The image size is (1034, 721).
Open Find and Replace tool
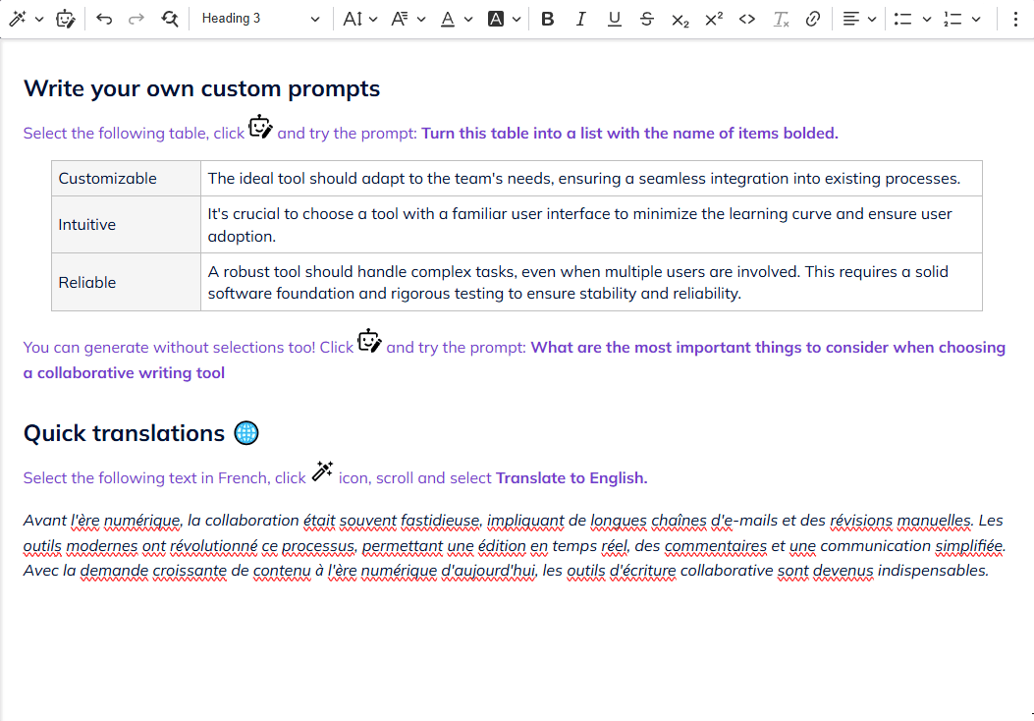point(170,19)
